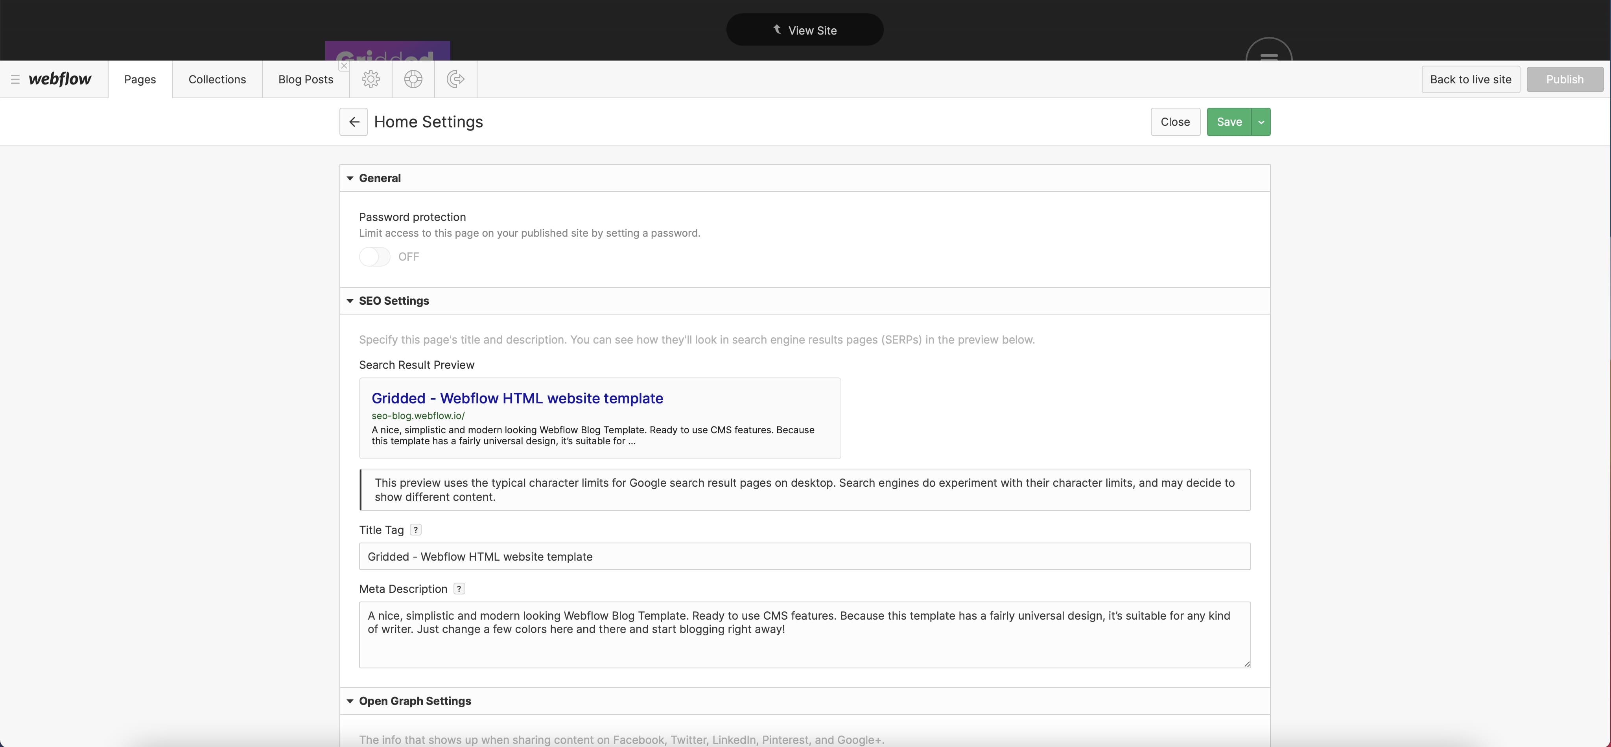Switch to the Collections tab
This screenshot has height=747, width=1611.
point(217,79)
